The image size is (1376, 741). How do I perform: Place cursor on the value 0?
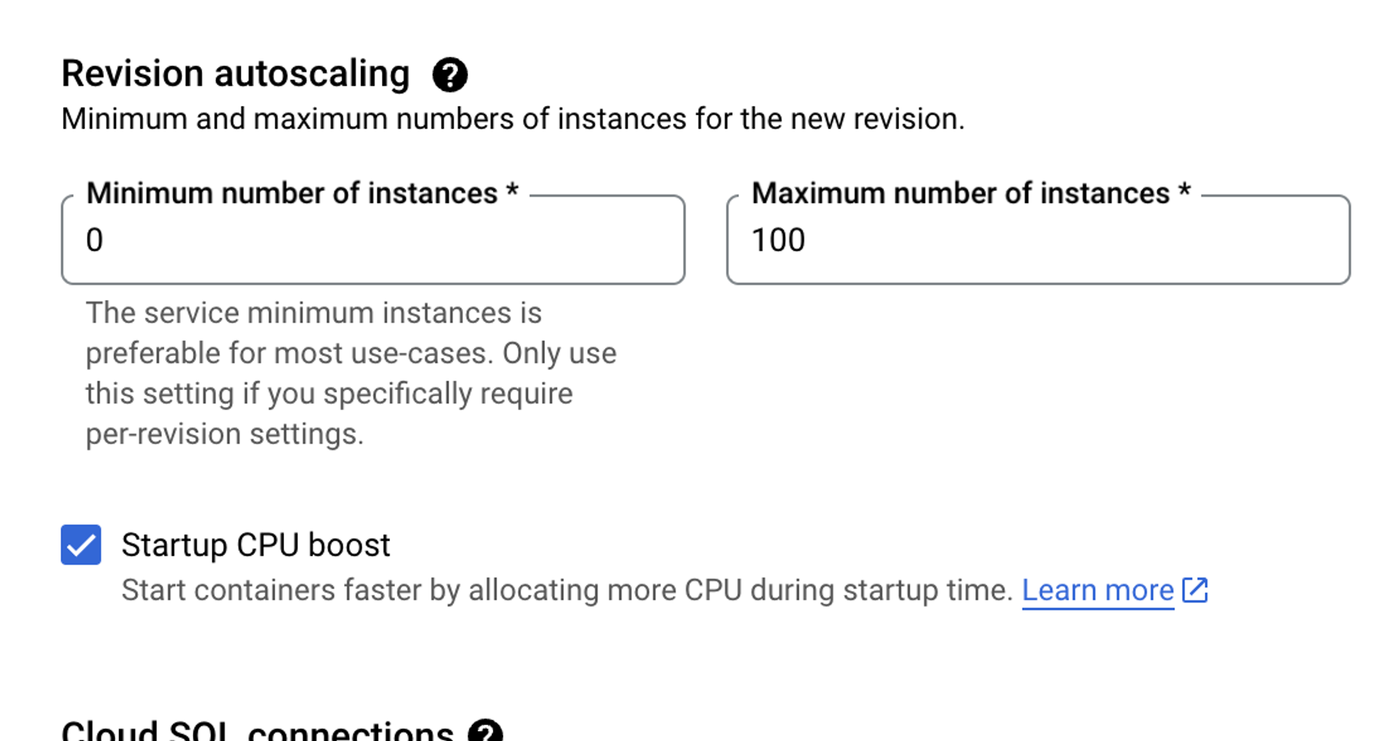coord(94,240)
